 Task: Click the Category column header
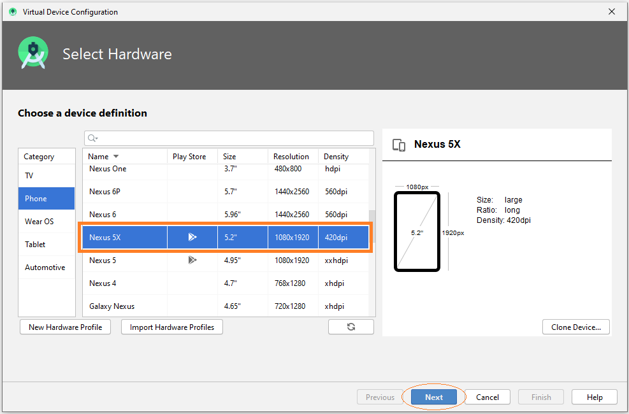click(47, 156)
